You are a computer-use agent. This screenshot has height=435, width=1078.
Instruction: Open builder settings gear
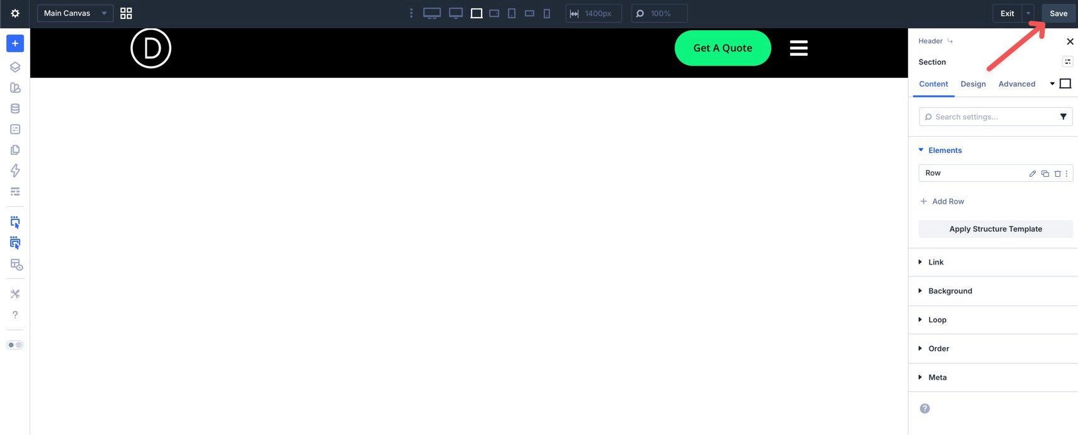pos(15,13)
